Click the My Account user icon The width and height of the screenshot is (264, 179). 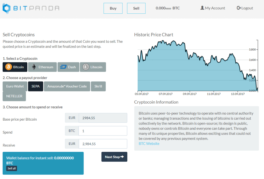pyautogui.click(x=202, y=8)
